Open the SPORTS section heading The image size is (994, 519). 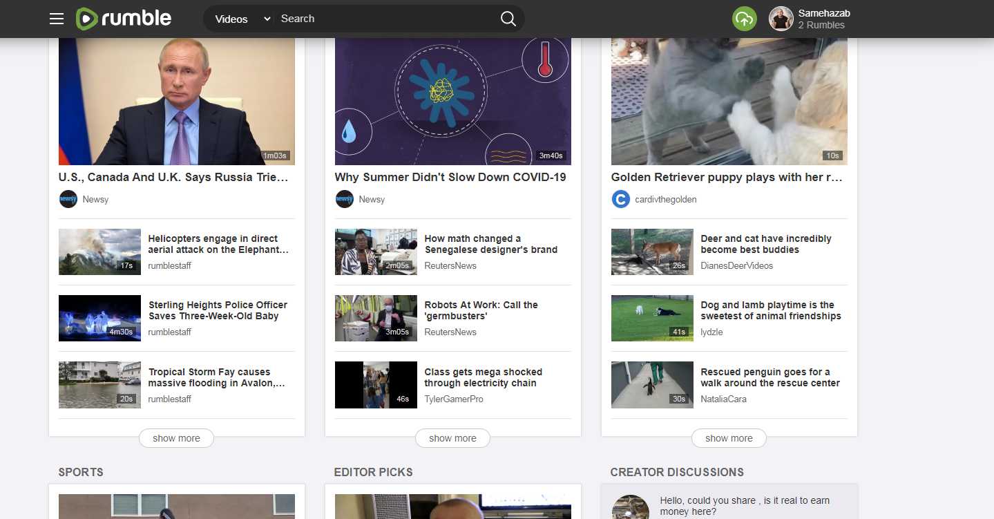click(81, 472)
